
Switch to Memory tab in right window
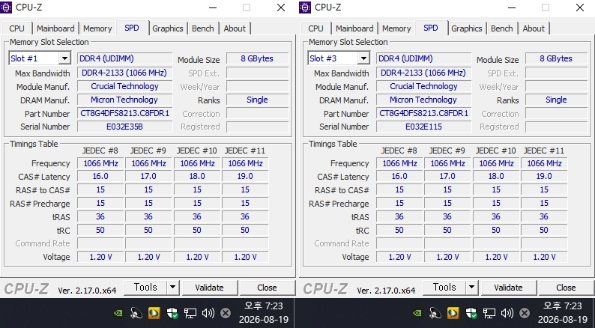click(x=396, y=28)
